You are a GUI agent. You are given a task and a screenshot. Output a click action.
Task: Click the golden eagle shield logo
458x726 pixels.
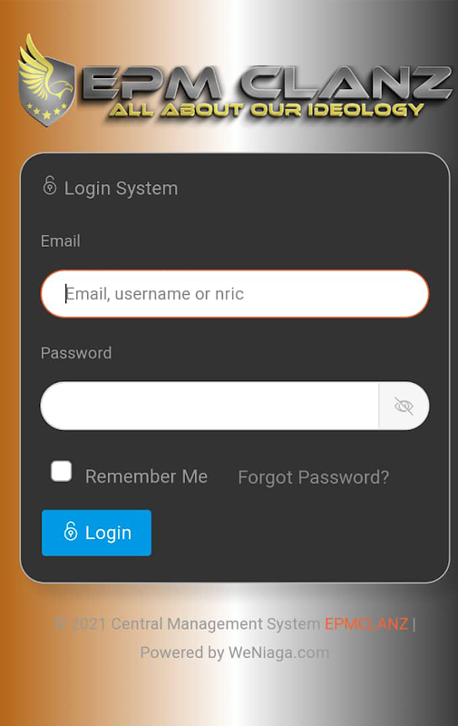(47, 81)
